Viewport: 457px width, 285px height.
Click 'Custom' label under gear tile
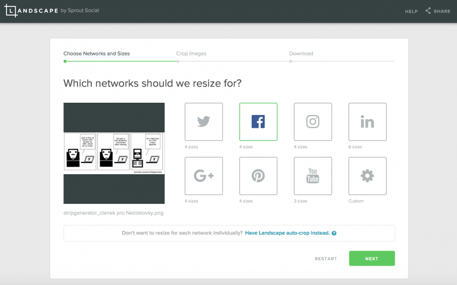[x=356, y=201]
